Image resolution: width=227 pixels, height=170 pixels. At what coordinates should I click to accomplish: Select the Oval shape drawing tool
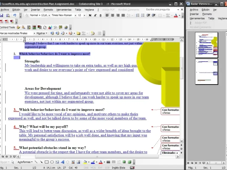52,162
